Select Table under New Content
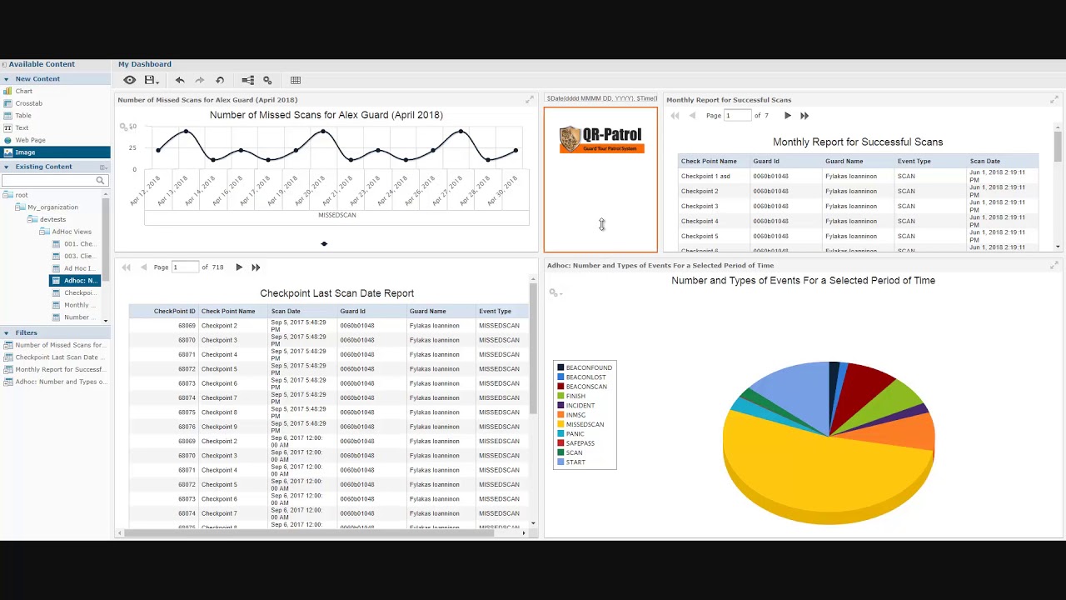The image size is (1066, 600). (23, 116)
